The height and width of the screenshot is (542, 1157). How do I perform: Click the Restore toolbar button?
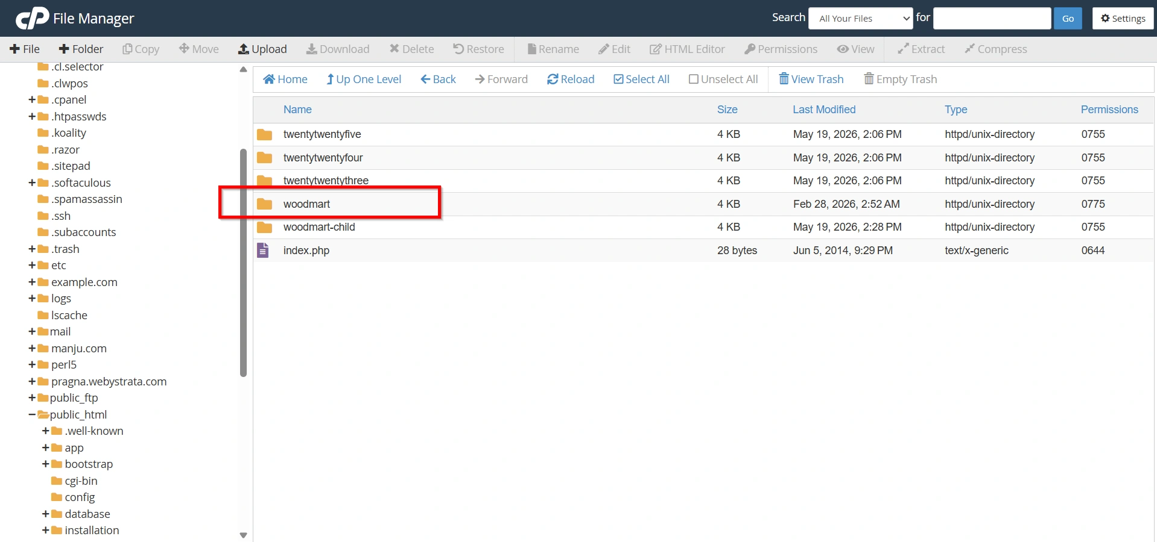coord(478,49)
